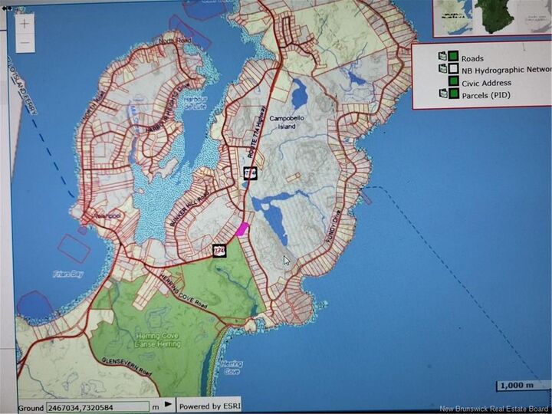Zoom out with the minus button
The width and height of the screenshot is (552, 414).
click(25, 43)
